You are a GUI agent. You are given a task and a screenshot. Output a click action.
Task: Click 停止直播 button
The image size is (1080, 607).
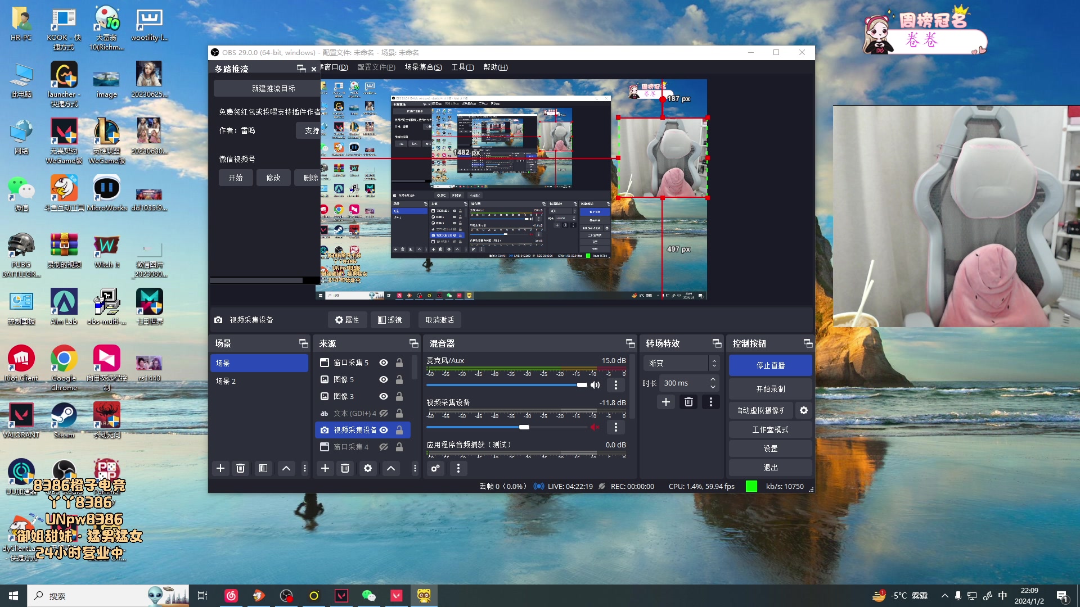tap(770, 365)
